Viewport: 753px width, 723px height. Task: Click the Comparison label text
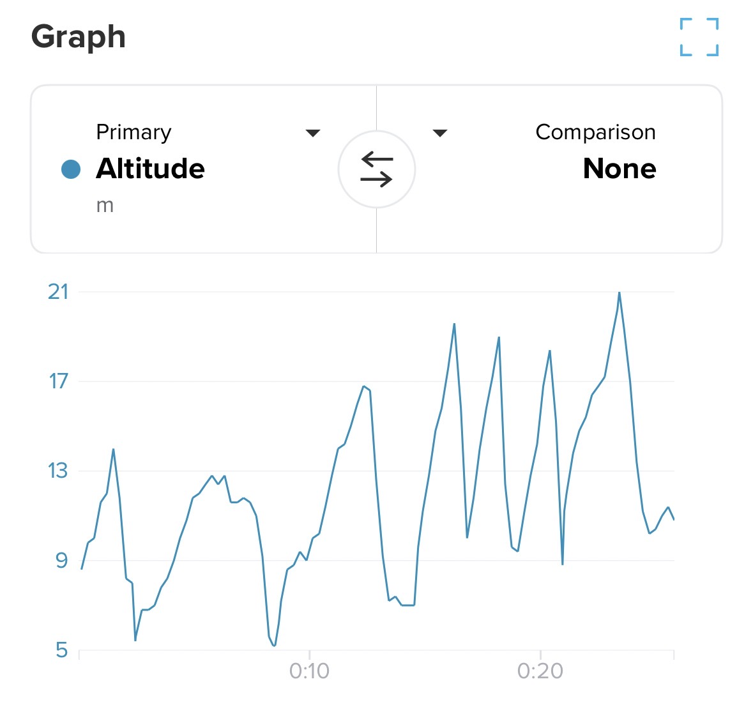click(595, 132)
